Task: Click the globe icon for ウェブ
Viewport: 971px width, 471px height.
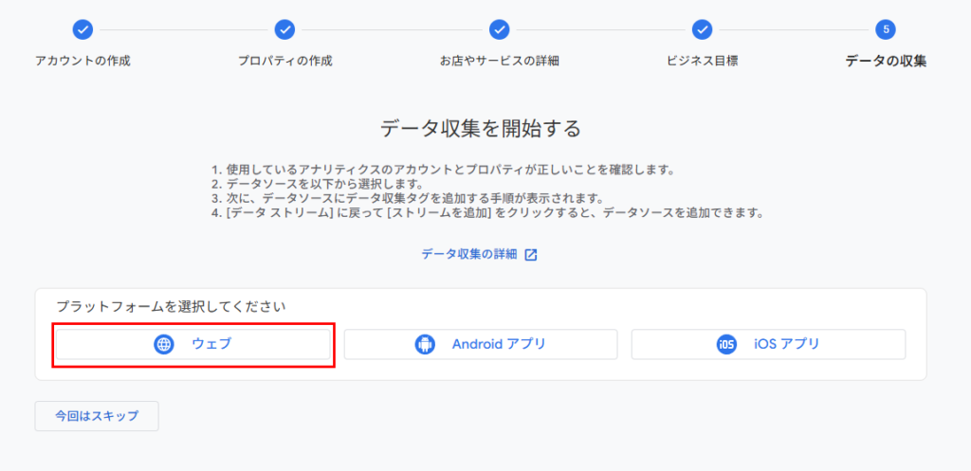Action: coord(164,344)
